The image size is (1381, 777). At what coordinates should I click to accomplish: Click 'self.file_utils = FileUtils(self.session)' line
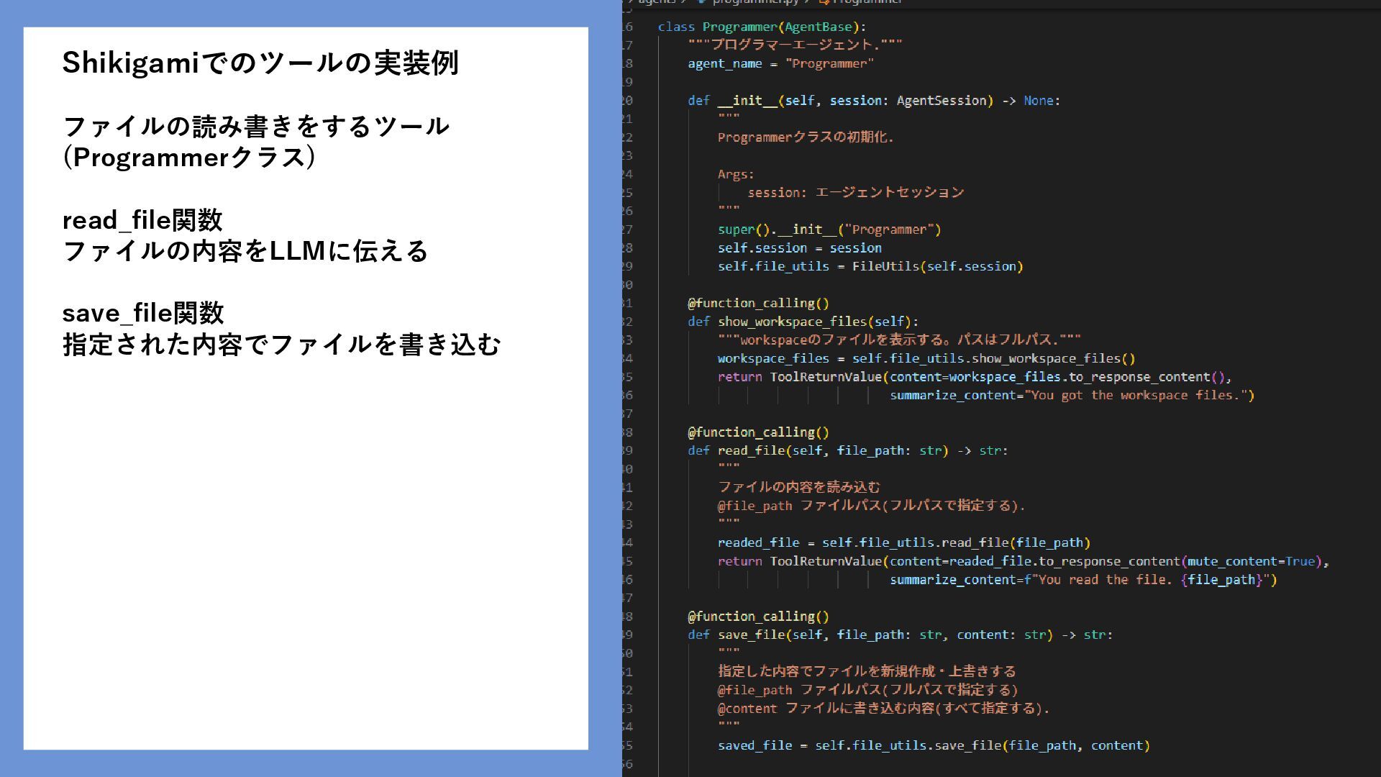click(x=870, y=266)
